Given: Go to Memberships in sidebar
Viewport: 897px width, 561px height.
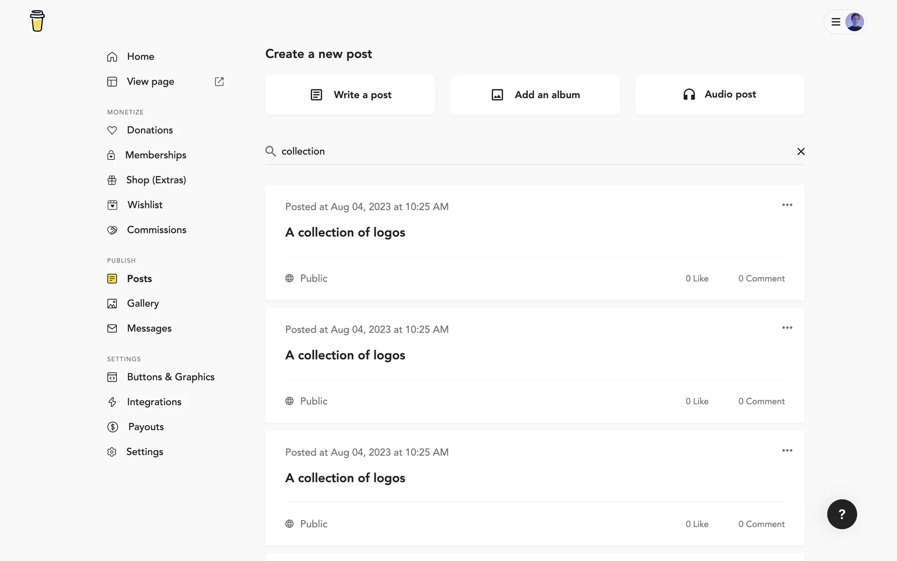Looking at the screenshot, I should 156,155.
